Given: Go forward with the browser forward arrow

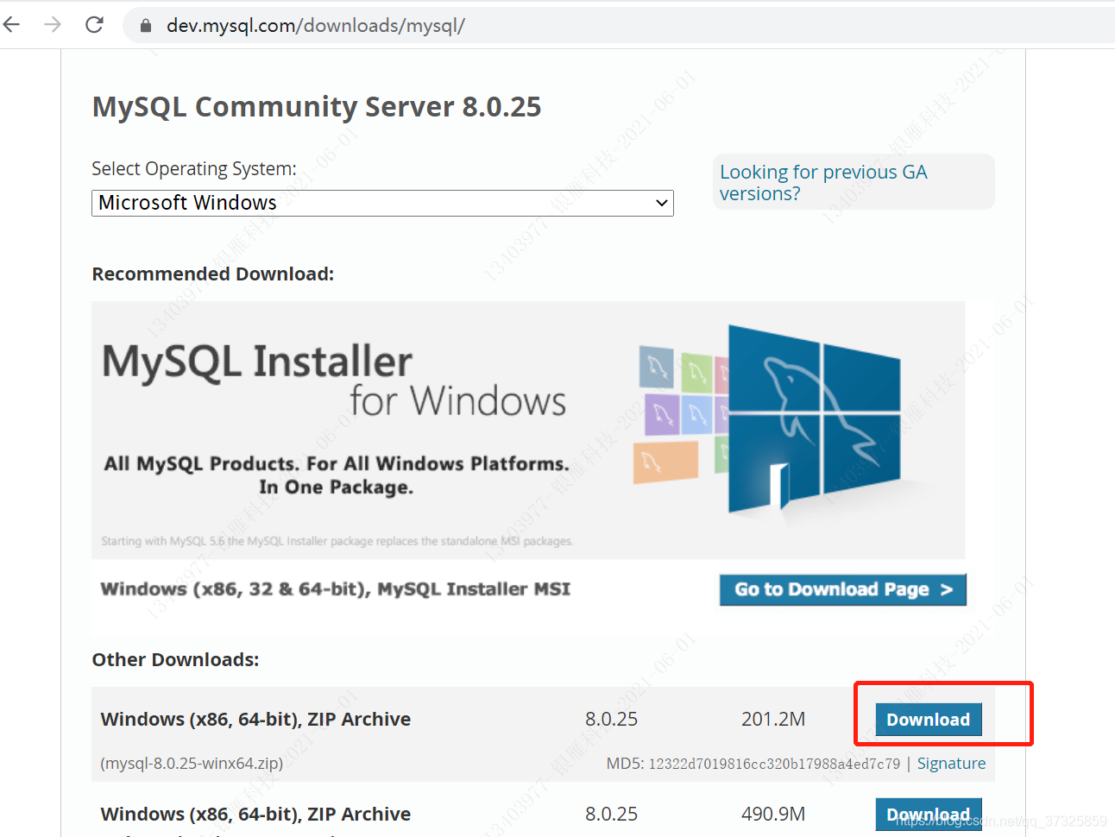Looking at the screenshot, I should coord(53,25).
